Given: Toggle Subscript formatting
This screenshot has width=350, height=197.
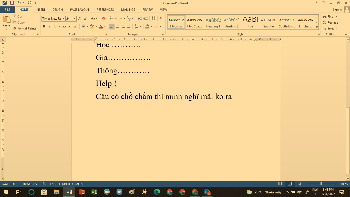Looking at the screenshot, I should click(70, 26).
